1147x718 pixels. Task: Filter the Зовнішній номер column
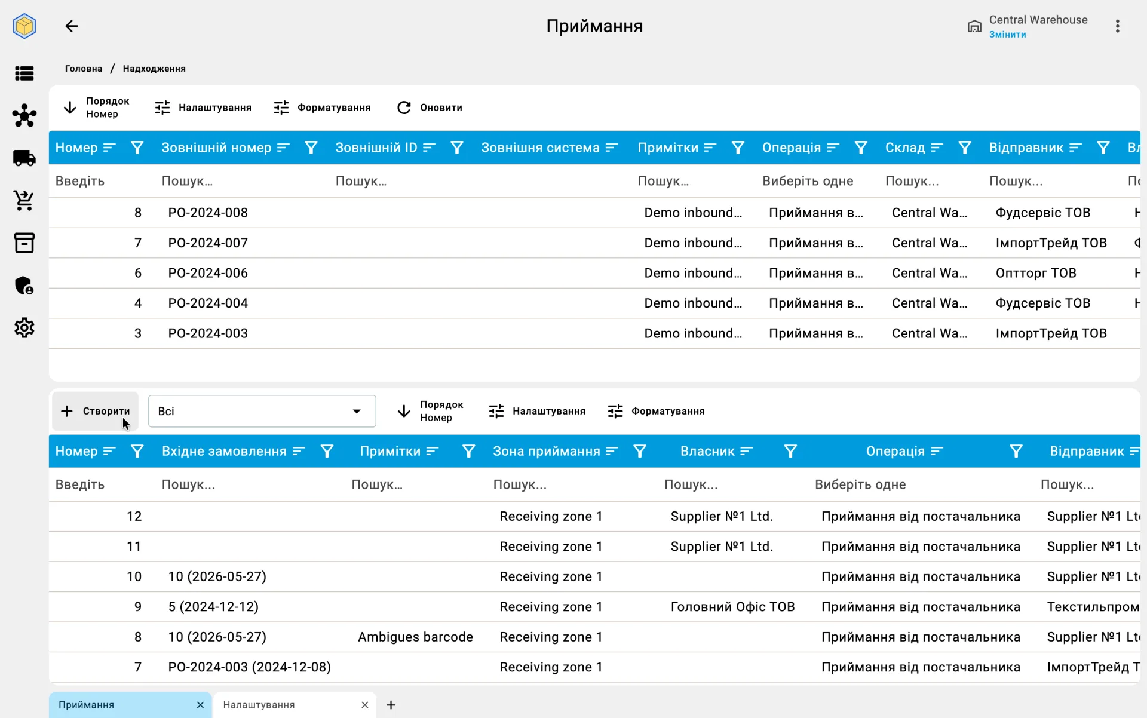point(311,148)
